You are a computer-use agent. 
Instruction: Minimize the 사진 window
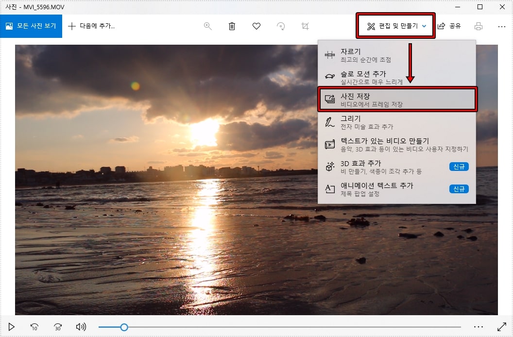(458, 7)
